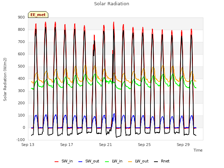224x168 pixels.
Task: Click the Sep 13 x-axis tick label
Action: [28, 145]
